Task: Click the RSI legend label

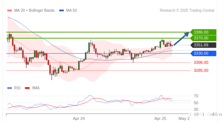Action: coord(17,88)
